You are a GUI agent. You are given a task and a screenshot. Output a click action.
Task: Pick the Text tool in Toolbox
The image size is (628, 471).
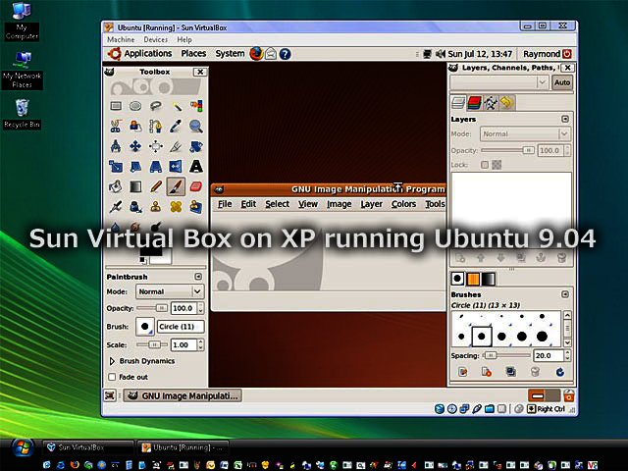[196, 166]
